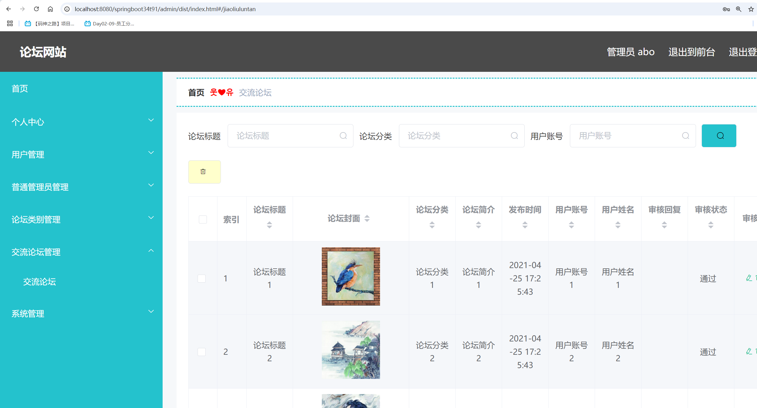Check the checkbox for row 2
The width and height of the screenshot is (757, 408).
coord(202,352)
